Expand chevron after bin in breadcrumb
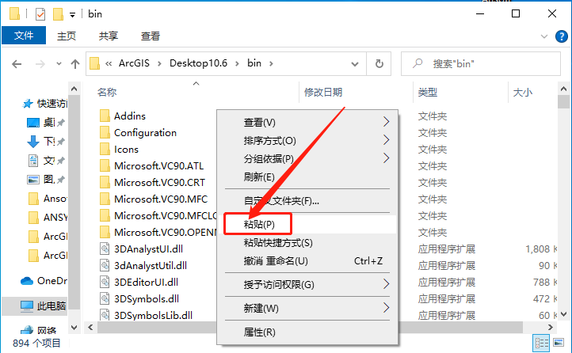572x353 pixels. point(271,64)
